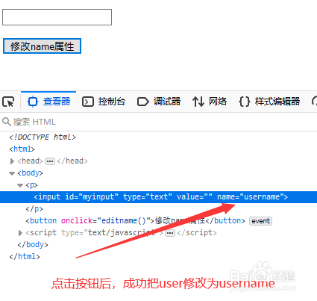317x301 pixels.
Task: Click the element picker icon in devtools
Action: (x=8, y=102)
